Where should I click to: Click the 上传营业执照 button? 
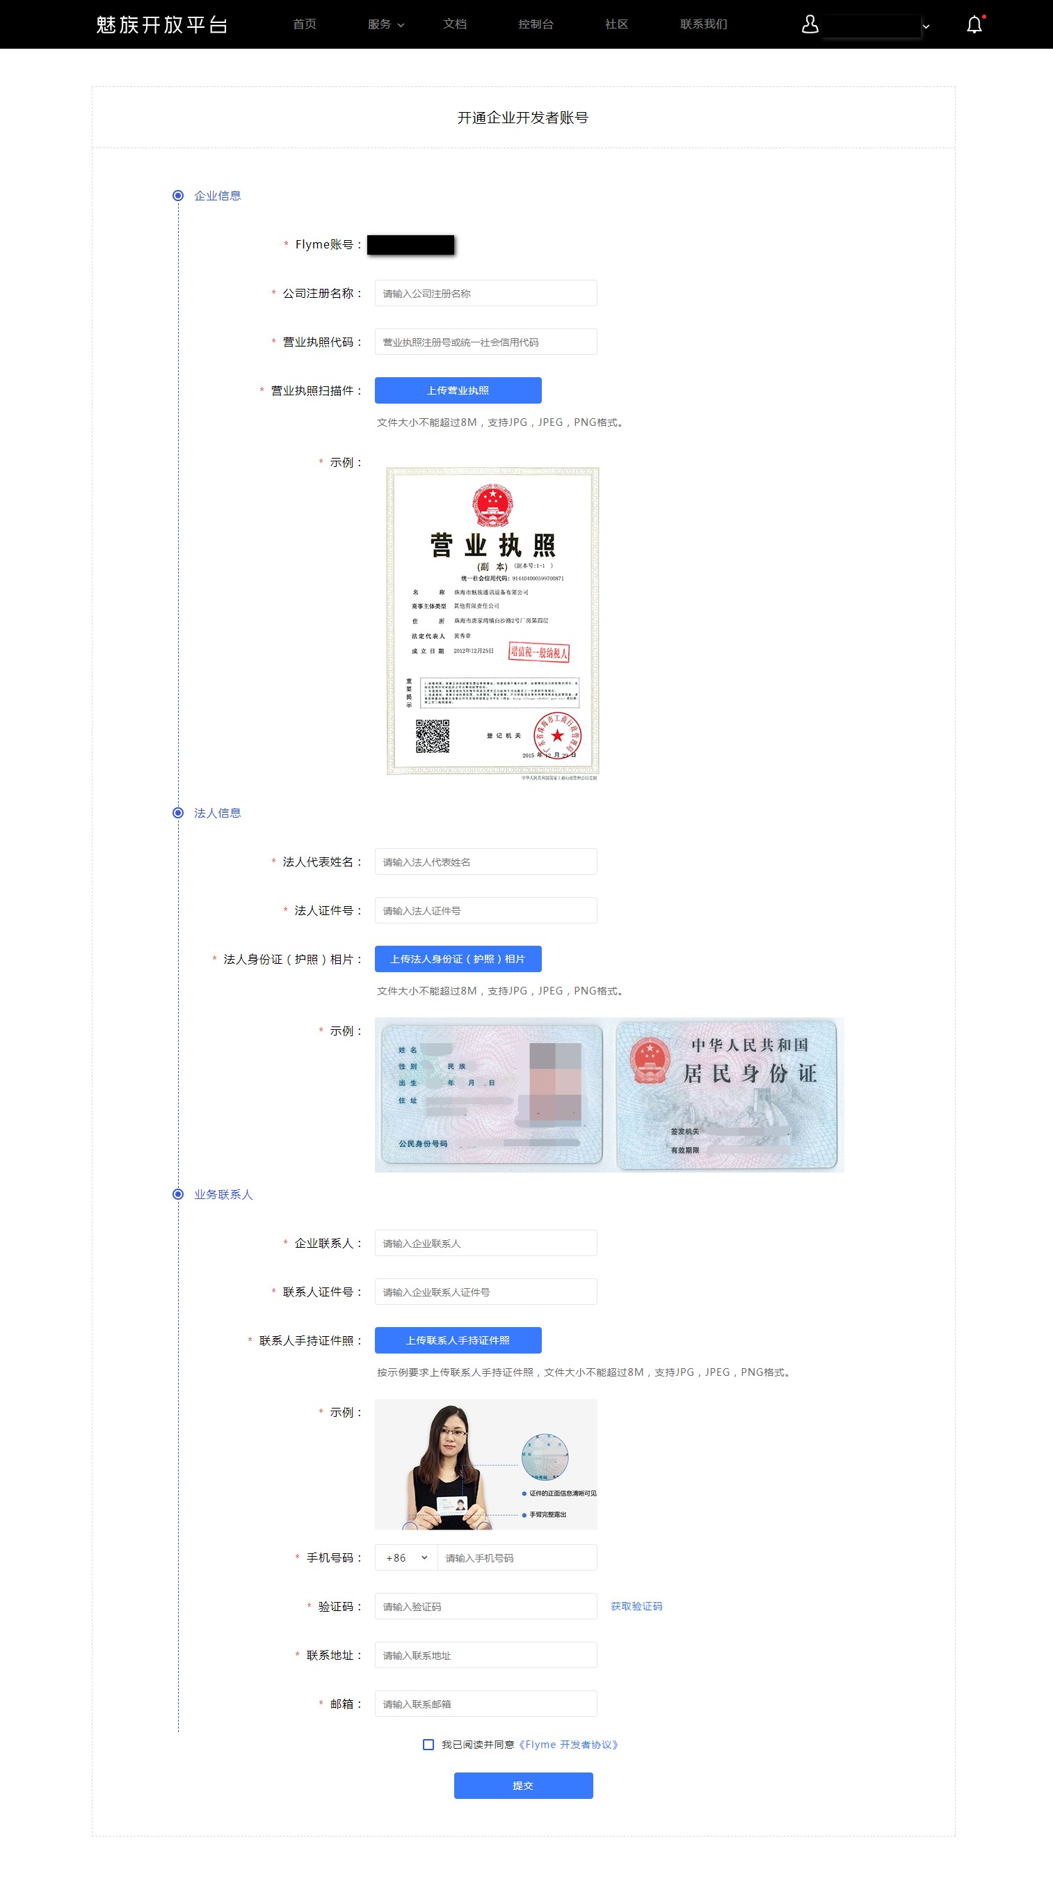pos(458,390)
